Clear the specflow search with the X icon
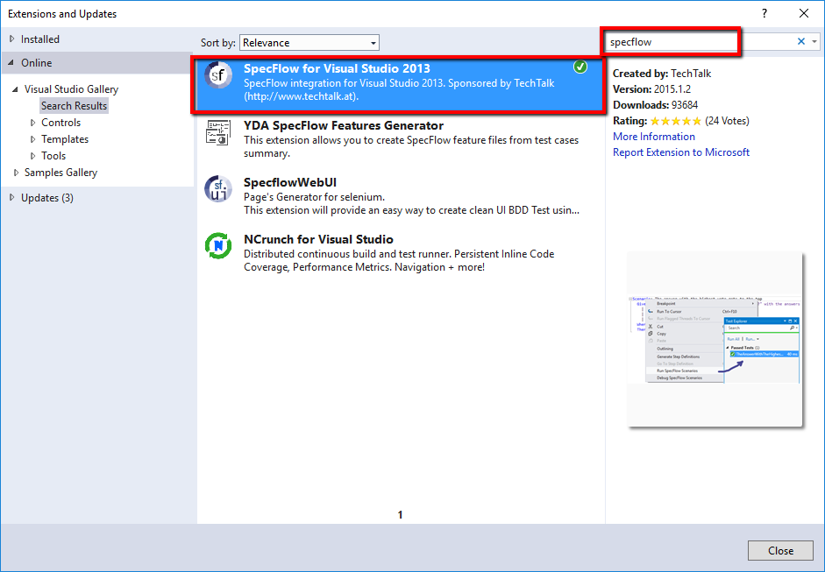Viewport: 825px width, 572px height. [x=800, y=41]
